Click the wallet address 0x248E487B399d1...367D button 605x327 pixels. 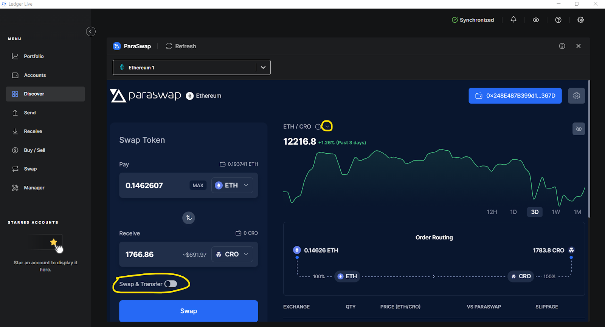[515, 96]
